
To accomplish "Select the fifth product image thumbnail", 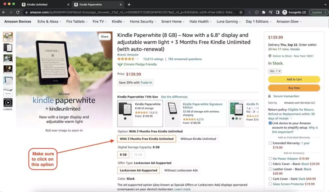I will (8, 81).
